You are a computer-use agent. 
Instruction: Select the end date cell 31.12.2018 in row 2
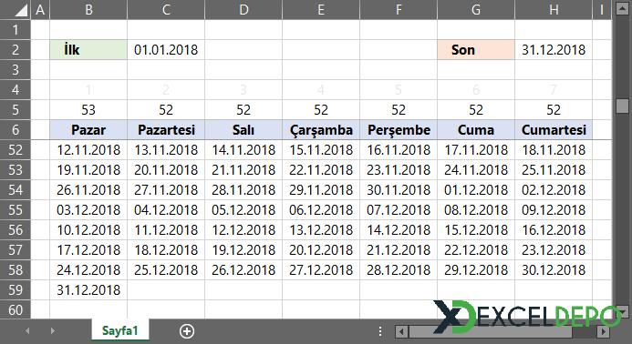(x=554, y=49)
